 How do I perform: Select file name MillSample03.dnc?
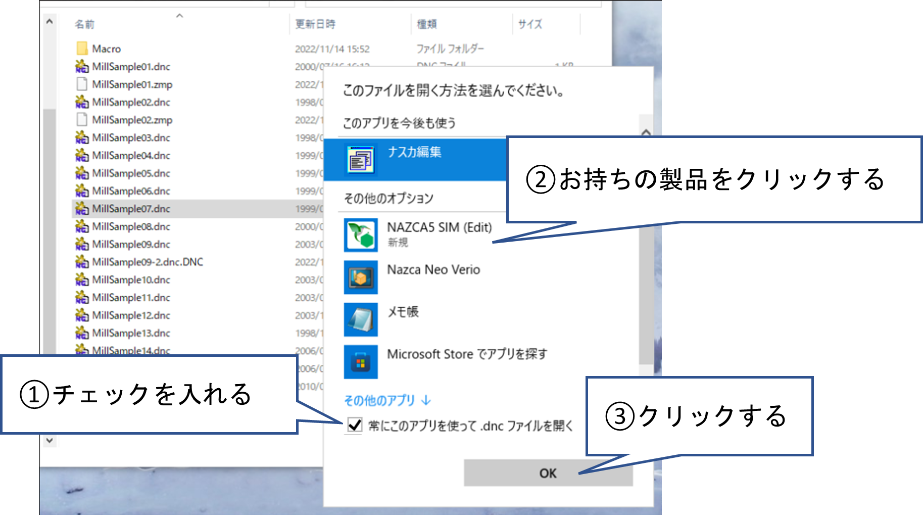(131, 137)
